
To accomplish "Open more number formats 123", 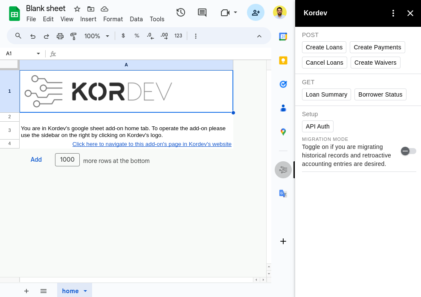I will click(x=178, y=36).
